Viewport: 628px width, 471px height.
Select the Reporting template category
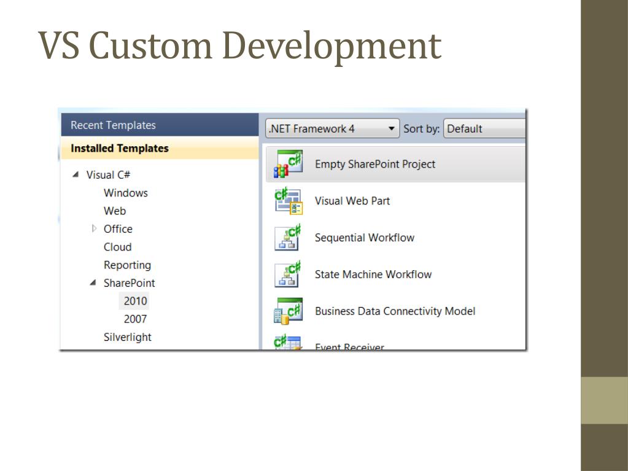point(127,265)
